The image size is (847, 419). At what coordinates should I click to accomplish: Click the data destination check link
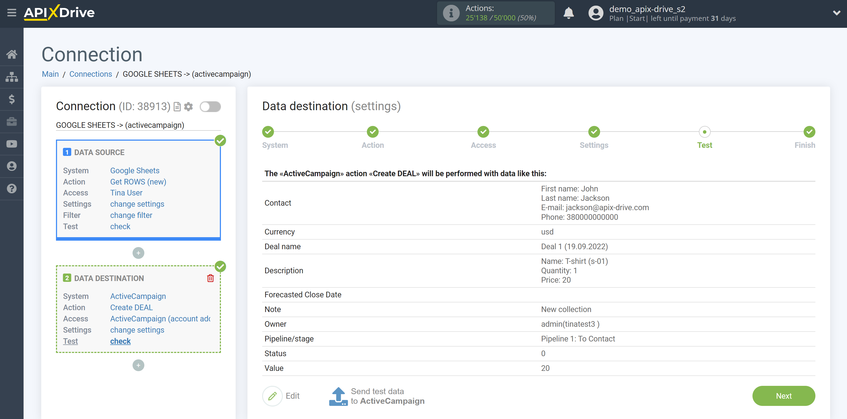(x=120, y=341)
